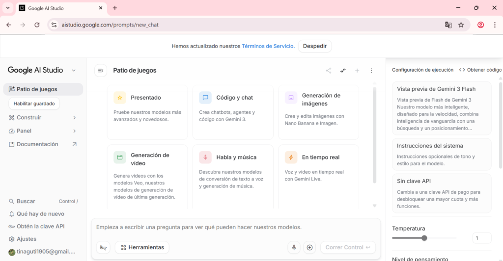Open Panel in sidebar
The image size is (503, 261).
pos(43,131)
